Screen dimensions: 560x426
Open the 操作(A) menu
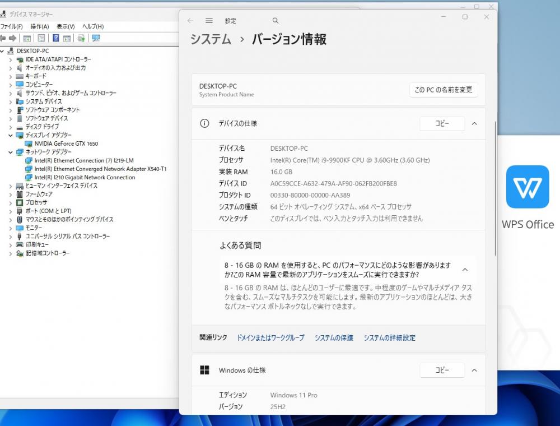(x=39, y=26)
